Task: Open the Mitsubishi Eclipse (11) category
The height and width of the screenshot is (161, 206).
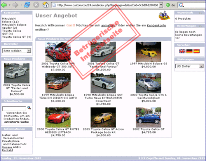Action: pyautogui.click(x=10, y=20)
